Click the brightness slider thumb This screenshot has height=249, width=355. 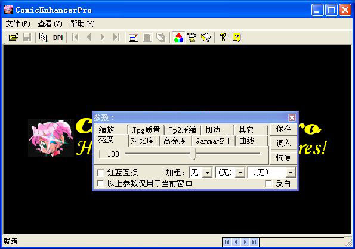193,154
